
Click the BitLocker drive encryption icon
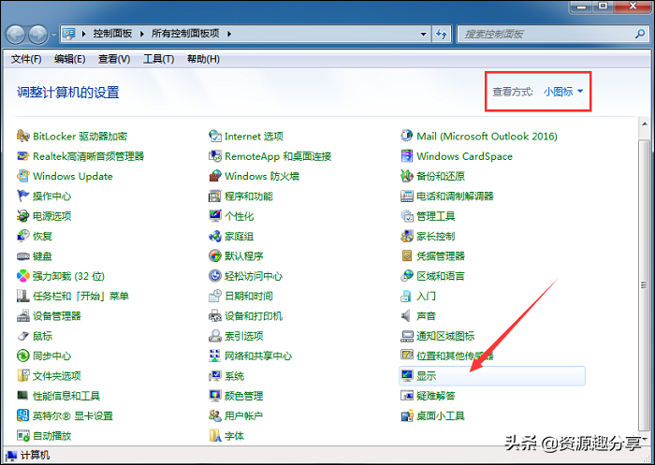coord(23,136)
